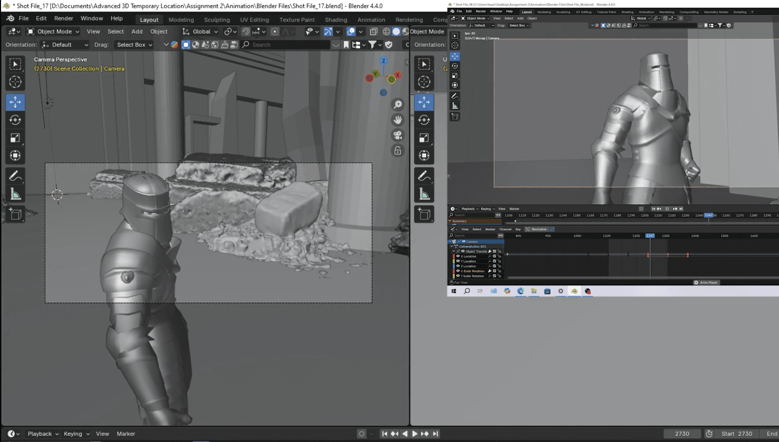Activate the Annotate pencil tool in main viewport

pos(15,176)
